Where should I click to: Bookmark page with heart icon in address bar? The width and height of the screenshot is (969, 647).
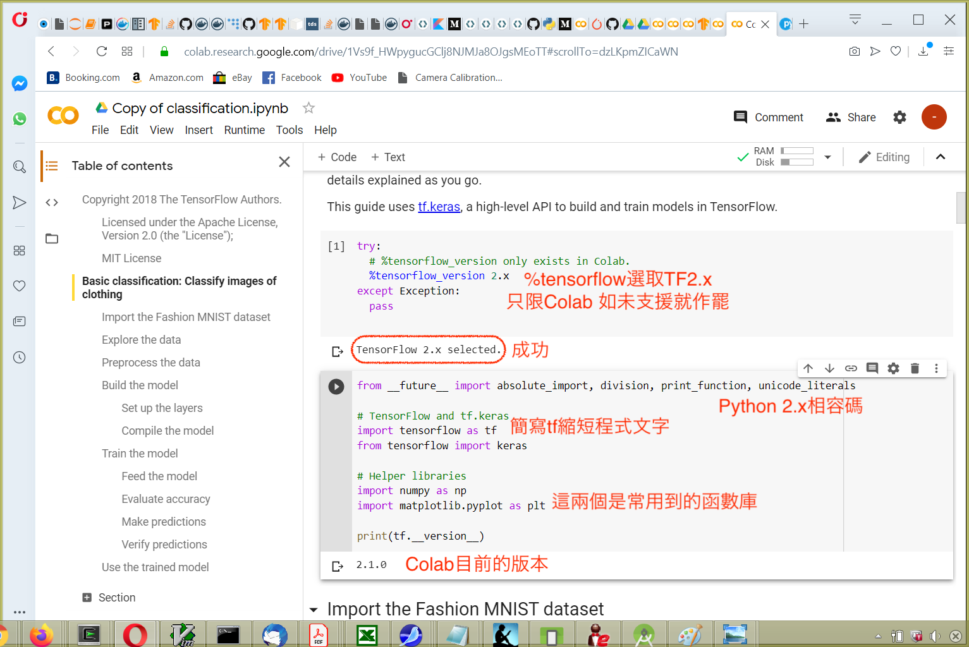(x=896, y=51)
